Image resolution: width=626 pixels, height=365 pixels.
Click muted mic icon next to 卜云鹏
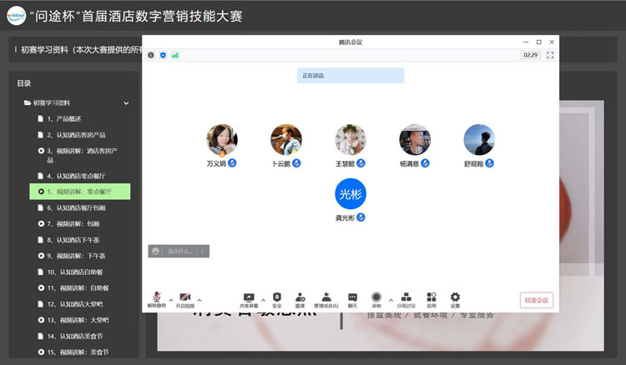coord(296,163)
